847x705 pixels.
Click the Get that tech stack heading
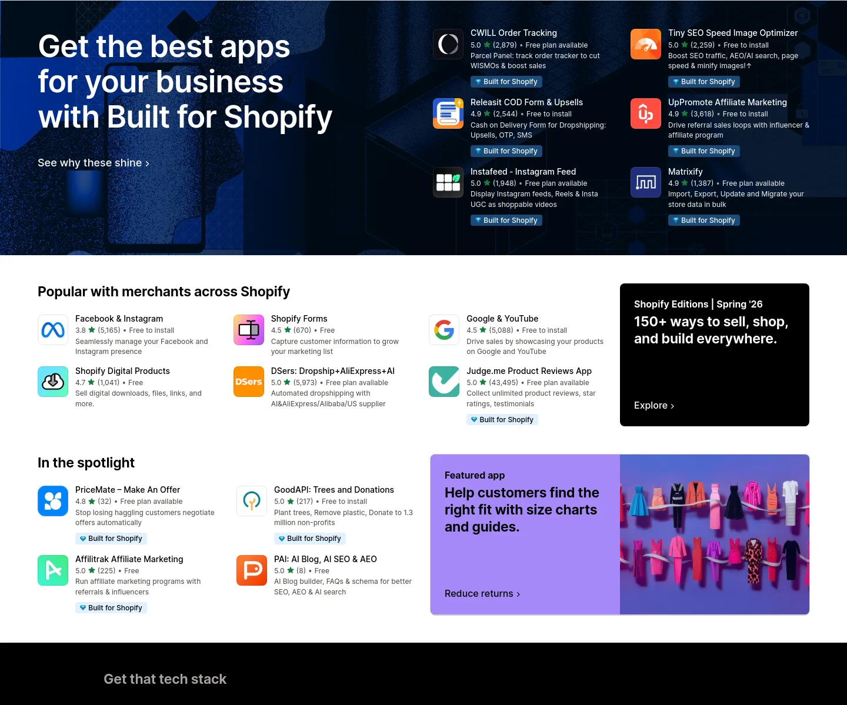165,679
